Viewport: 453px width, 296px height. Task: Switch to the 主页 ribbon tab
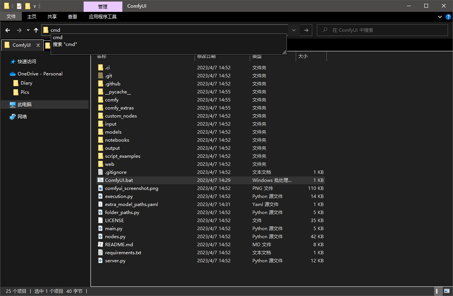32,17
